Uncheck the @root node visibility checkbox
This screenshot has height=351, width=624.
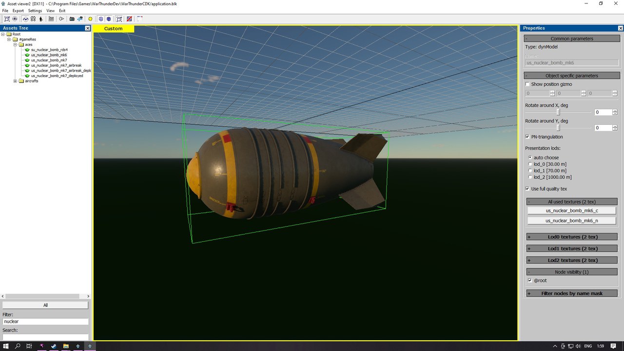[530, 281]
